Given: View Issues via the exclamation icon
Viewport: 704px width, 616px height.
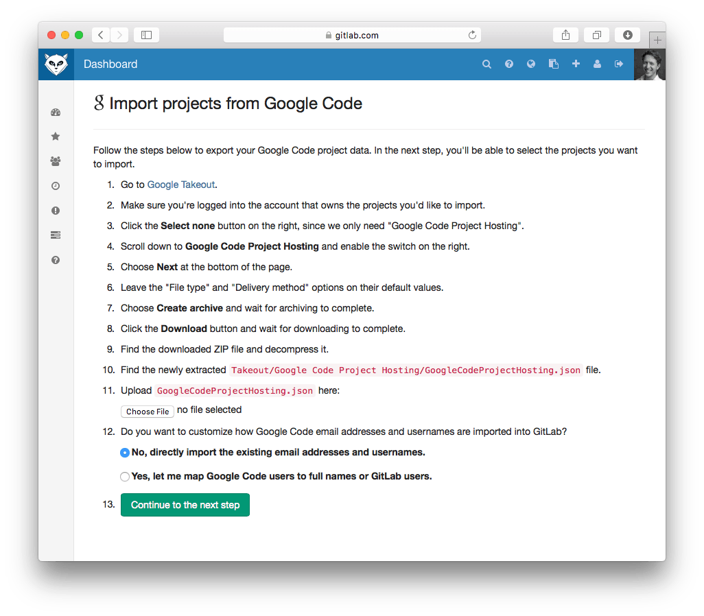Looking at the screenshot, I should pyautogui.click(x=56, y=211).
